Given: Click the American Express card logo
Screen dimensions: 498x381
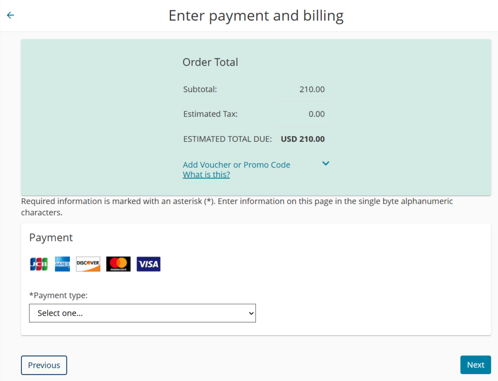Looking at the screenshot, I should point(62,264).
